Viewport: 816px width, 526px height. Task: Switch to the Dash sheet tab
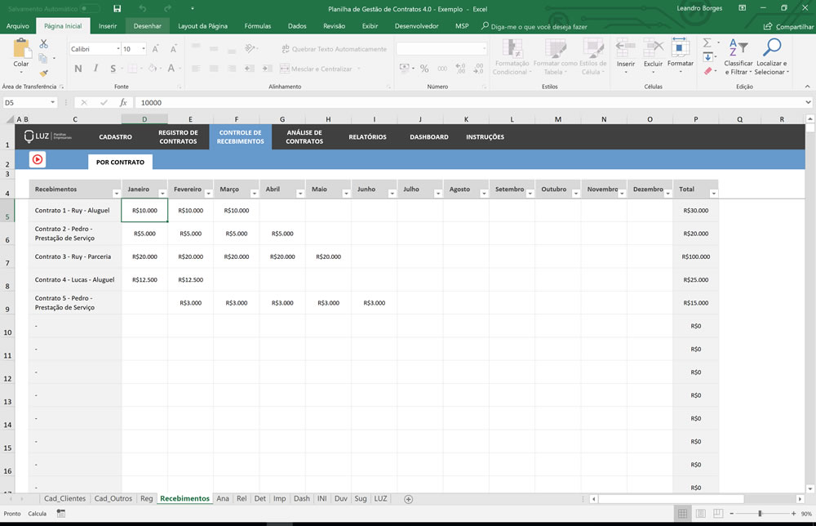point(301,498)
